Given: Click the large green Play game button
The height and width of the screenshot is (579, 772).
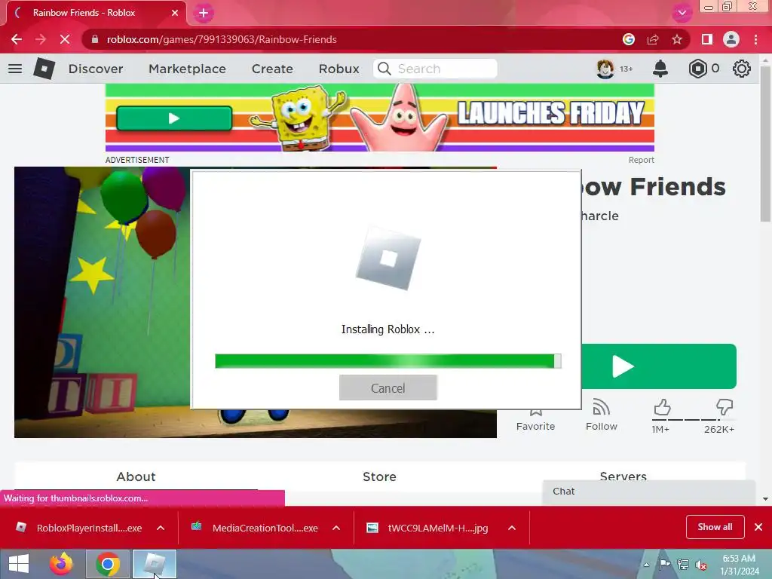Looking at the screenshot, I should tap(659, 366).
